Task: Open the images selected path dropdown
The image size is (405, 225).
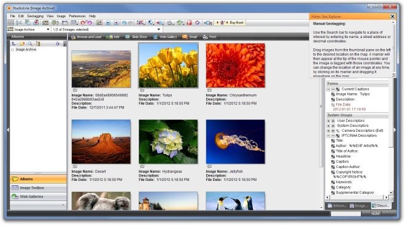Action: click(x=158, y=29)
